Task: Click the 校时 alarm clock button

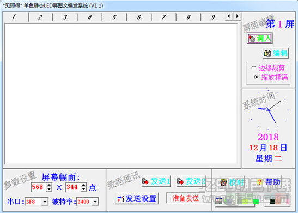Action: point(231,182)
